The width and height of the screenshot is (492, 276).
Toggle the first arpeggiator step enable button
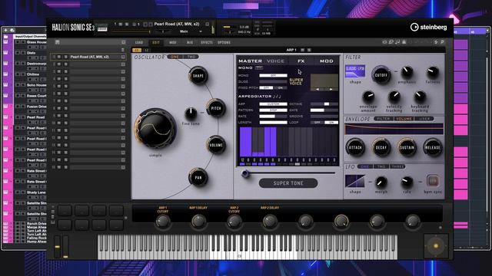242,164
